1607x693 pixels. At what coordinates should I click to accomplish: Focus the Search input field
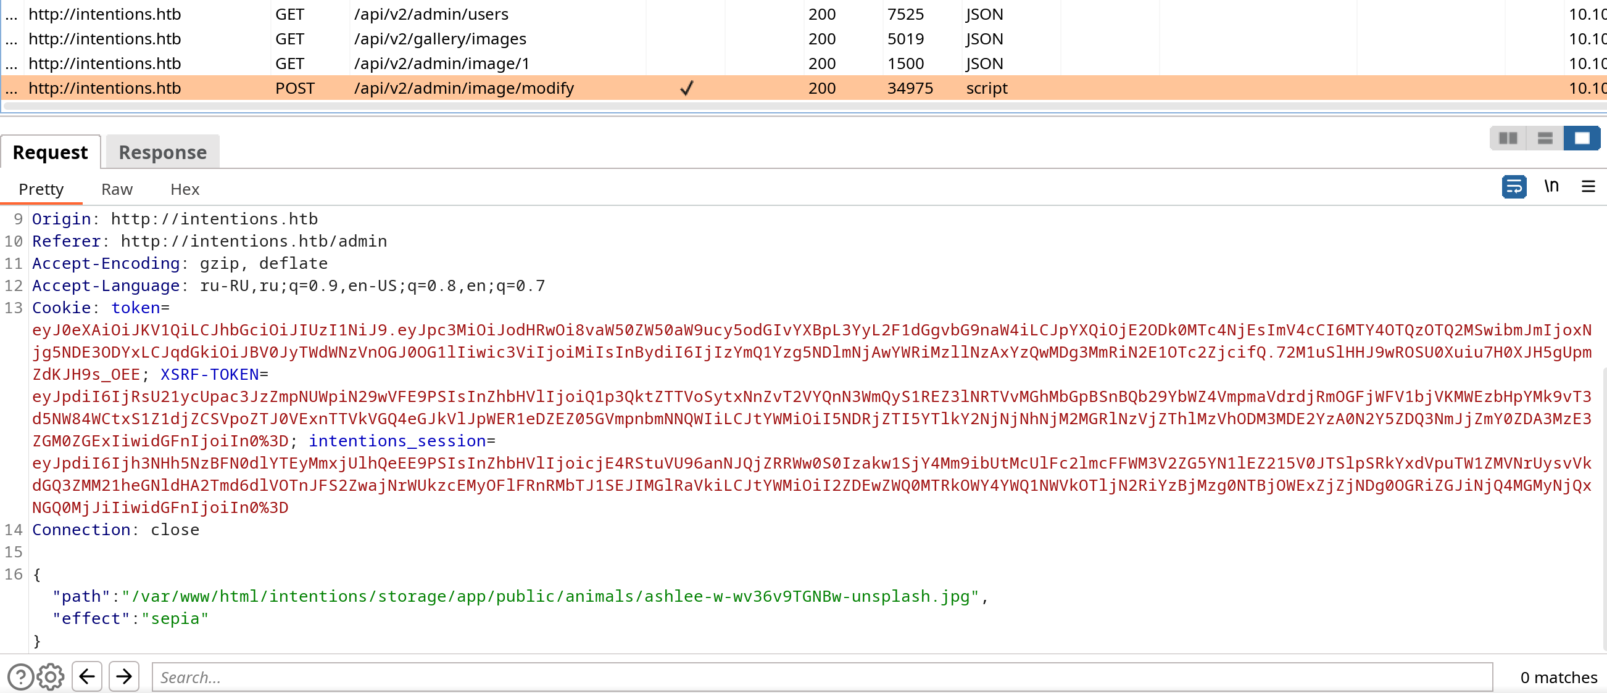click(822, 677)
